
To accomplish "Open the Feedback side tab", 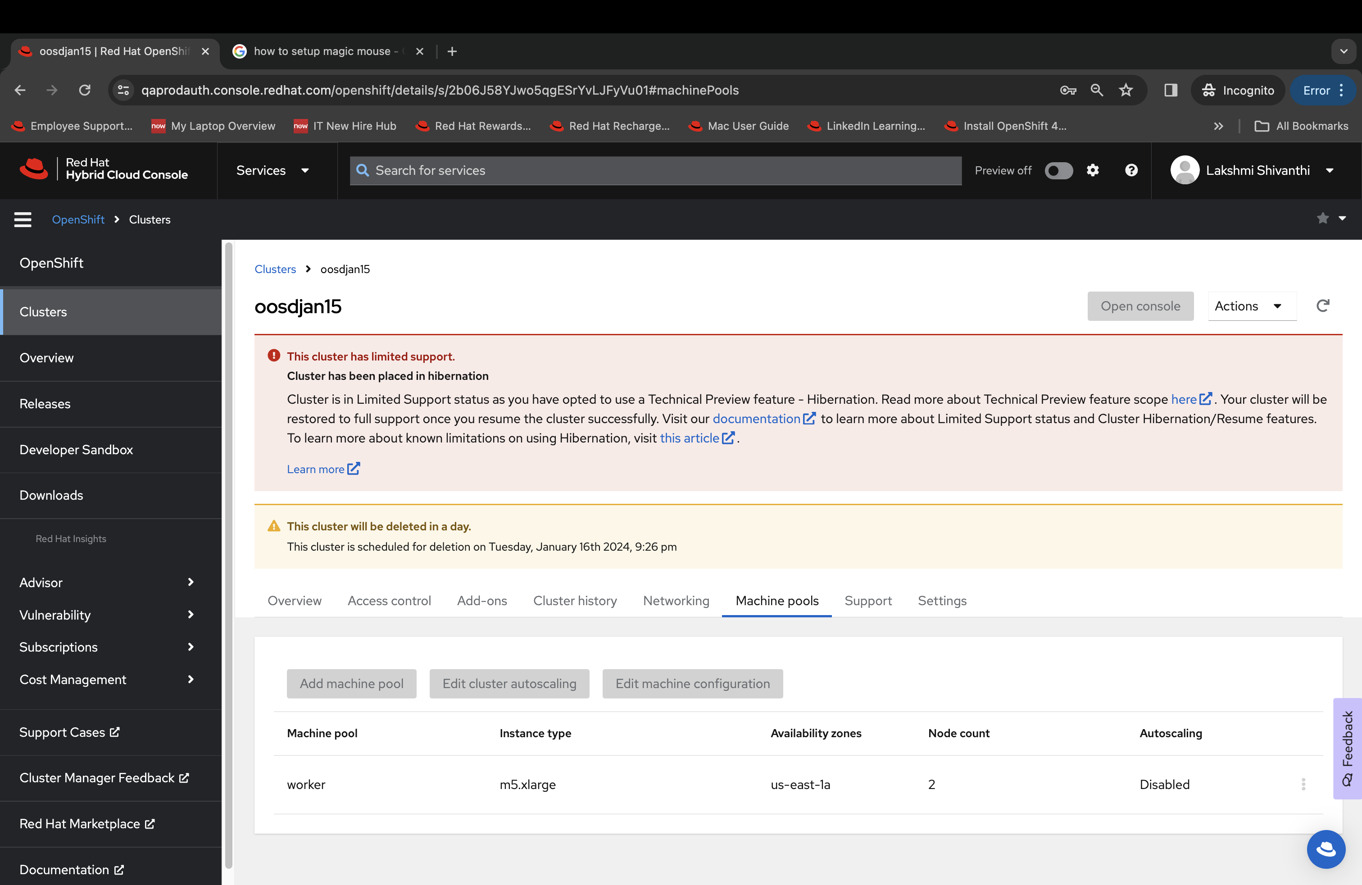I will 1347,747.
